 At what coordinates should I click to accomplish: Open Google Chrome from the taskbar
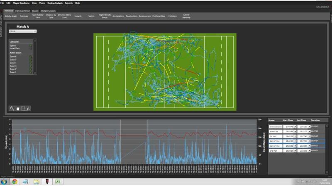click(15, 181)
